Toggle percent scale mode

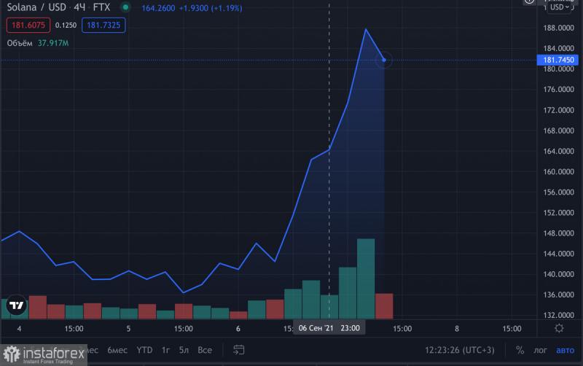click(x=520, y=350)
